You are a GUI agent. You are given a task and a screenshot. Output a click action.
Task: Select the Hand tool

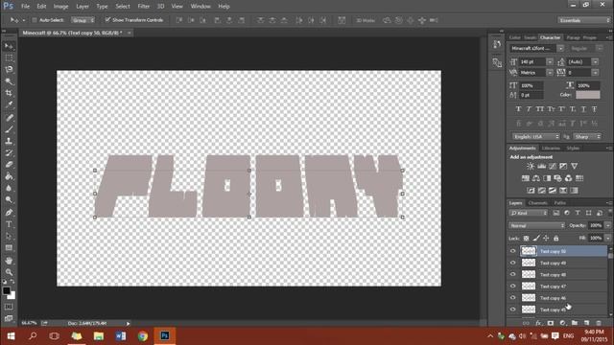[x=9, y=261]
